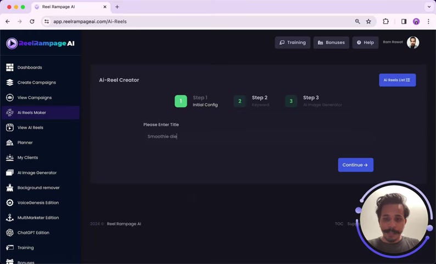Click the browser back arrow

pyautogui.click(x=8, y=21)
